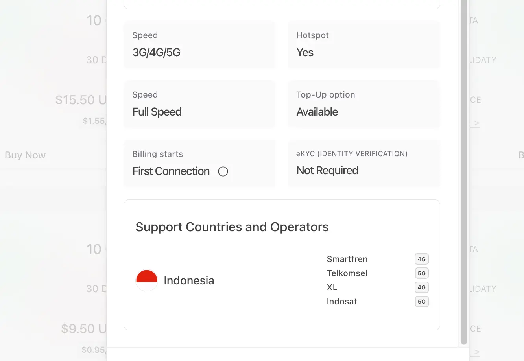Viewport: 524px width, 361px height.
Task: Click the XL operator name
Action: click(332, 287)
